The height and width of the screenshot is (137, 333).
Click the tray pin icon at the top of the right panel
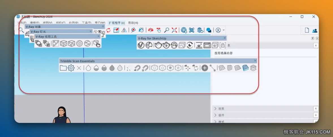pos(313,38)
